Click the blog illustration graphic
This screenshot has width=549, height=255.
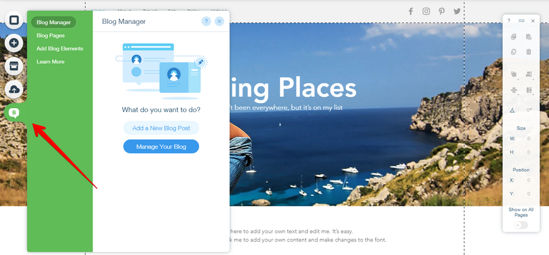click(x=161, y=71)
